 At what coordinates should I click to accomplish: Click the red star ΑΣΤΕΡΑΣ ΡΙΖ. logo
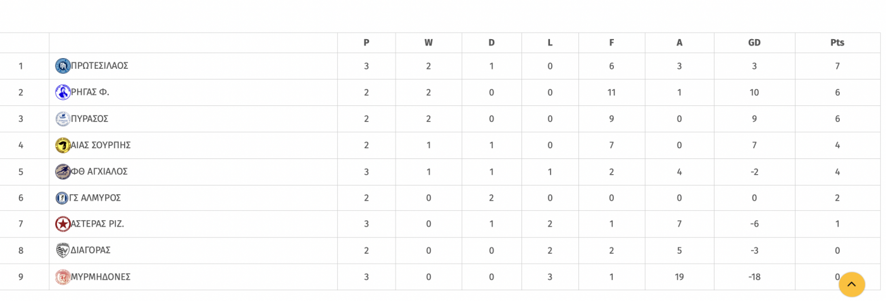click(63, 224)
